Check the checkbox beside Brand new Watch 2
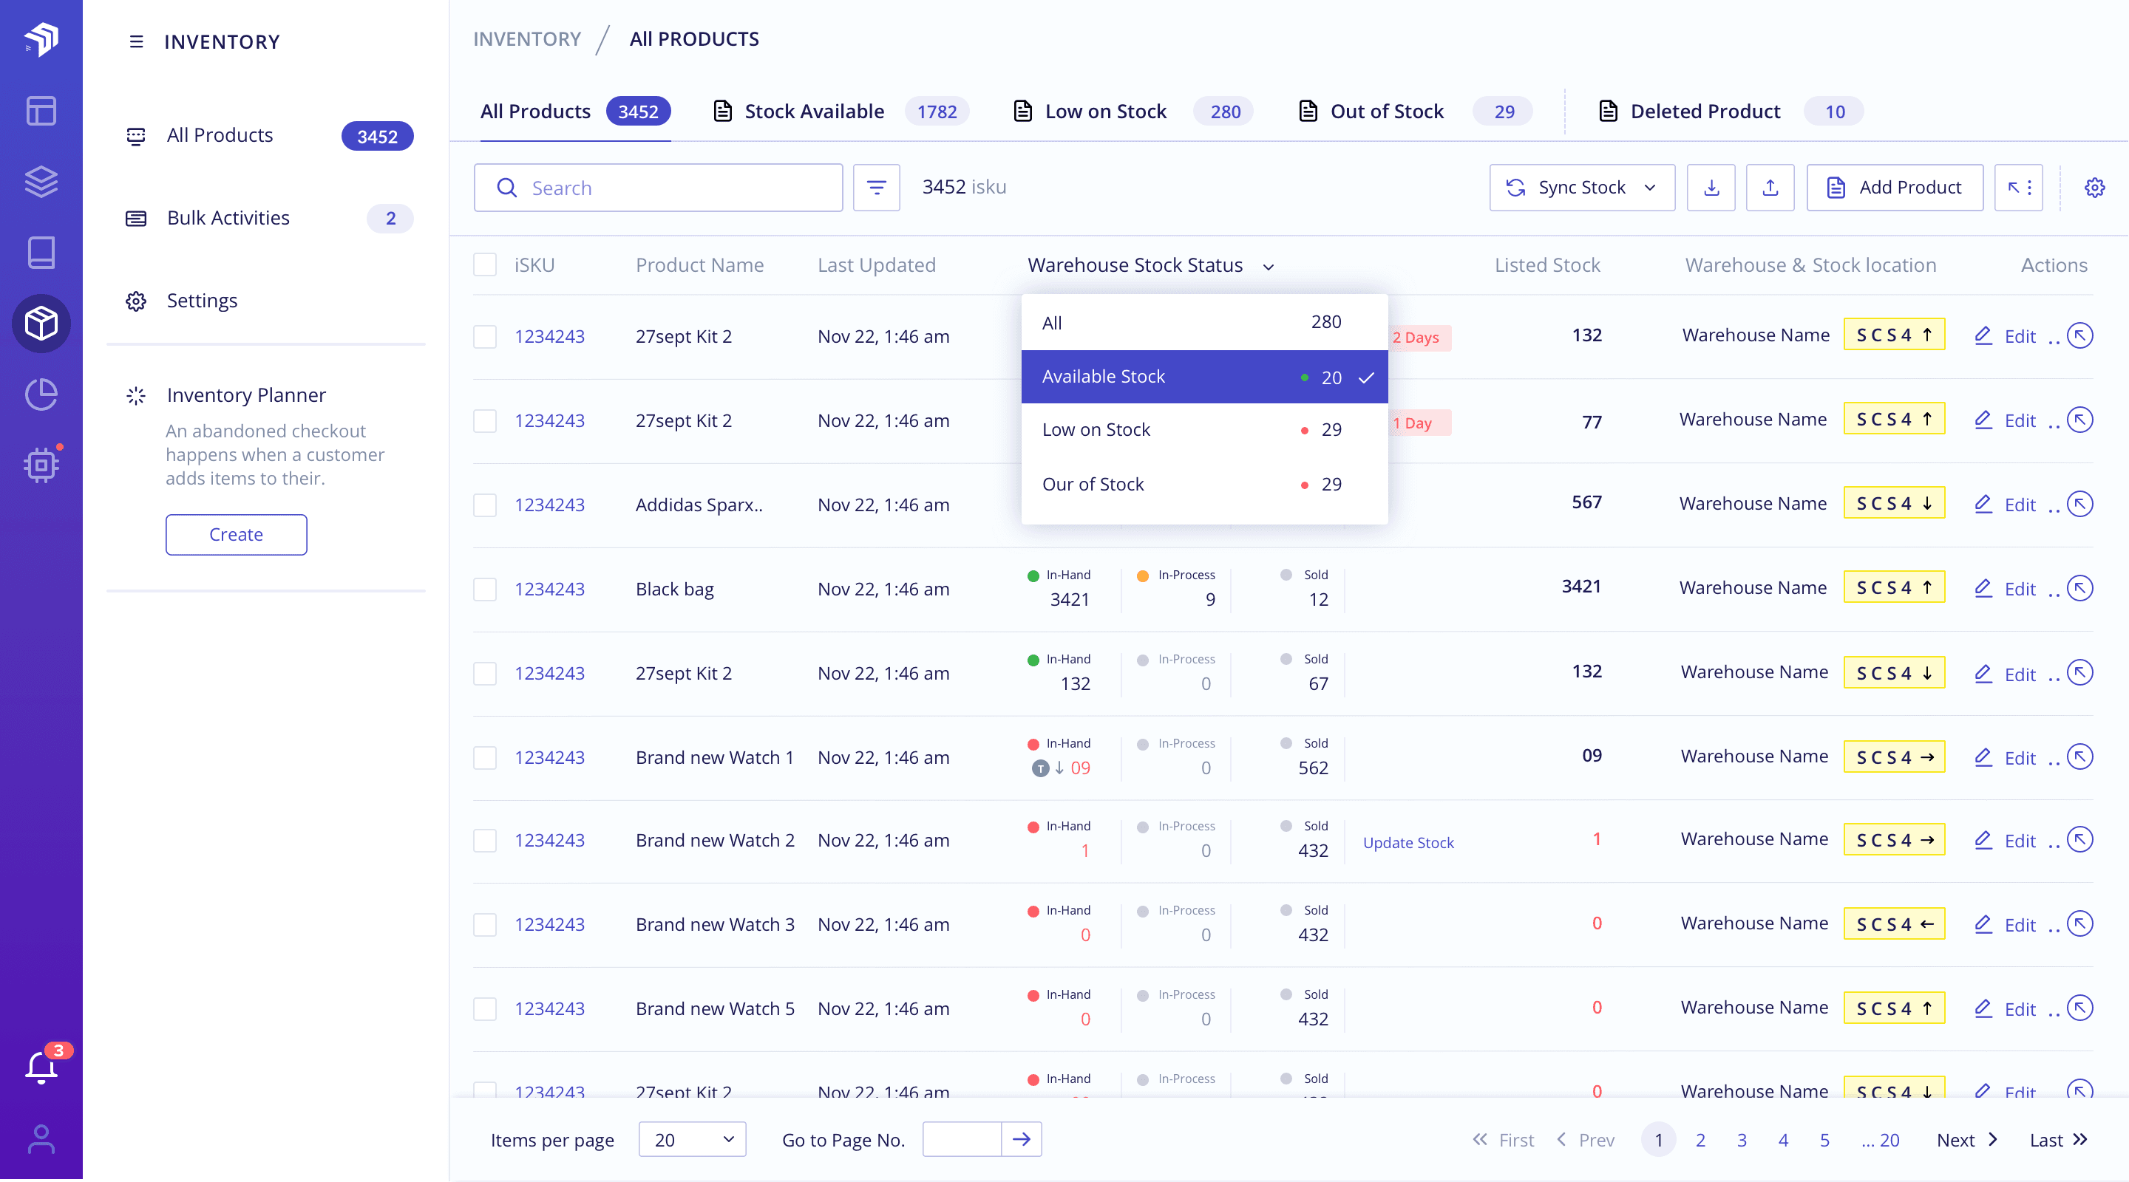The image size is (2129, 1182). tap(485, 840)
